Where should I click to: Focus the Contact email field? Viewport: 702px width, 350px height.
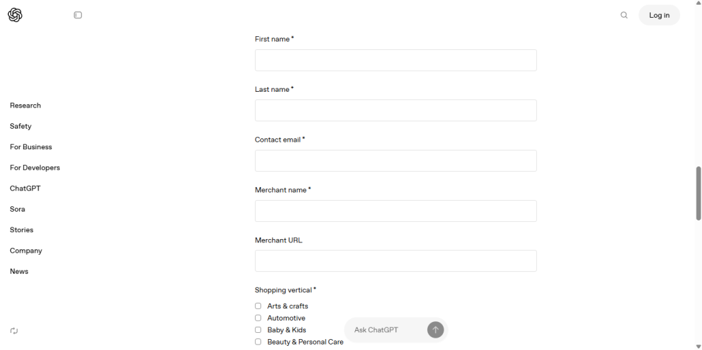tap(396, 161)
